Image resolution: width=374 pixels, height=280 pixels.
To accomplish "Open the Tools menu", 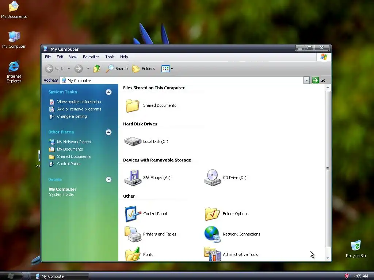I will (x=110, y=57).
